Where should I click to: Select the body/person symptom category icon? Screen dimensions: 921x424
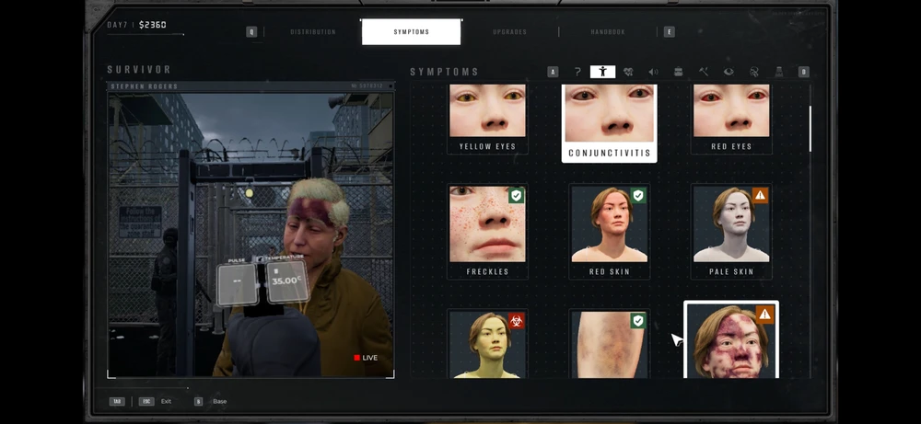click(602, 72)
